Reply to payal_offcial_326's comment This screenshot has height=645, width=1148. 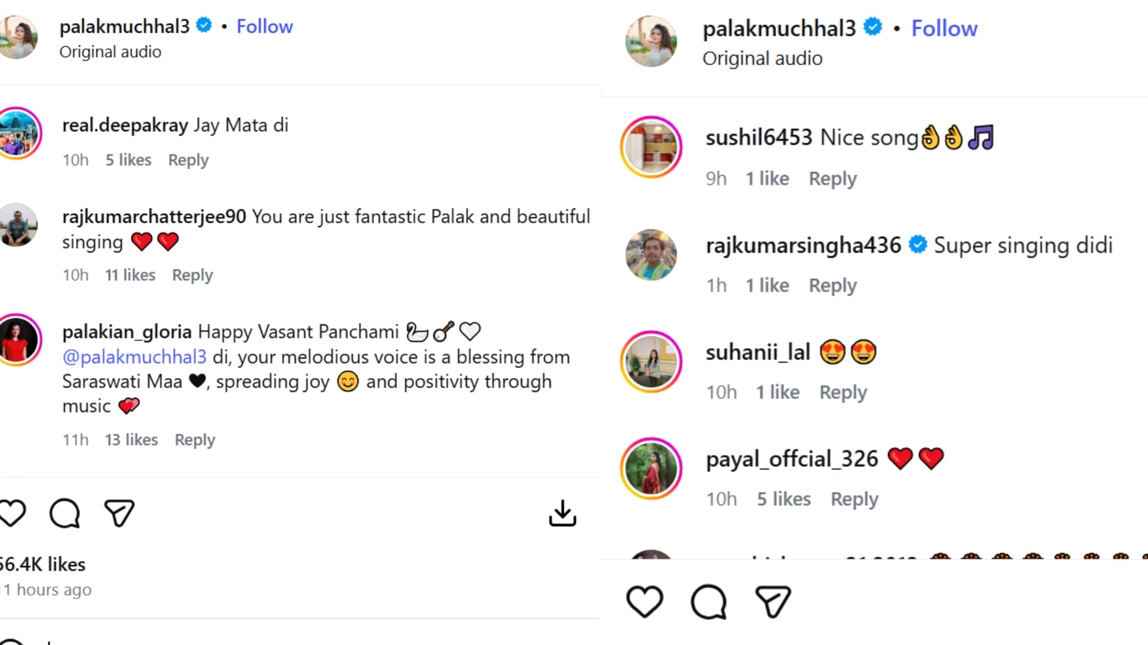click(x=854, y=499)
